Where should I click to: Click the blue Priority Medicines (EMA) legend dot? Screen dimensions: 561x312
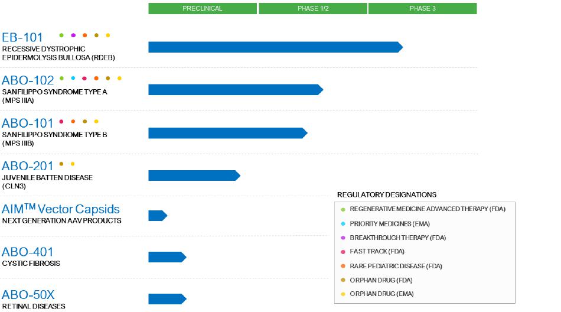pyautogui.click(x=343, y=223)
